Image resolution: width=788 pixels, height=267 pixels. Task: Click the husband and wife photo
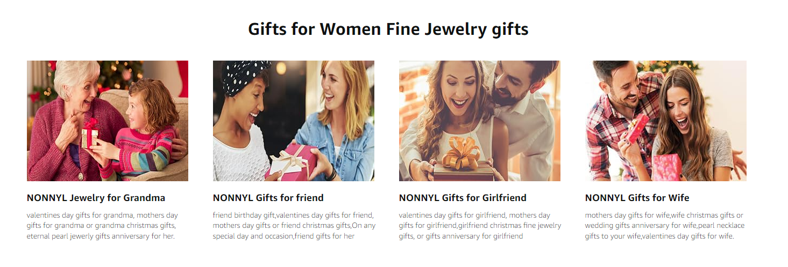pos(665,121)
